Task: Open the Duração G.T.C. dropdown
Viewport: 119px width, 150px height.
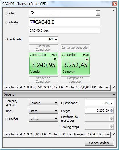Action: click(44, 119)
